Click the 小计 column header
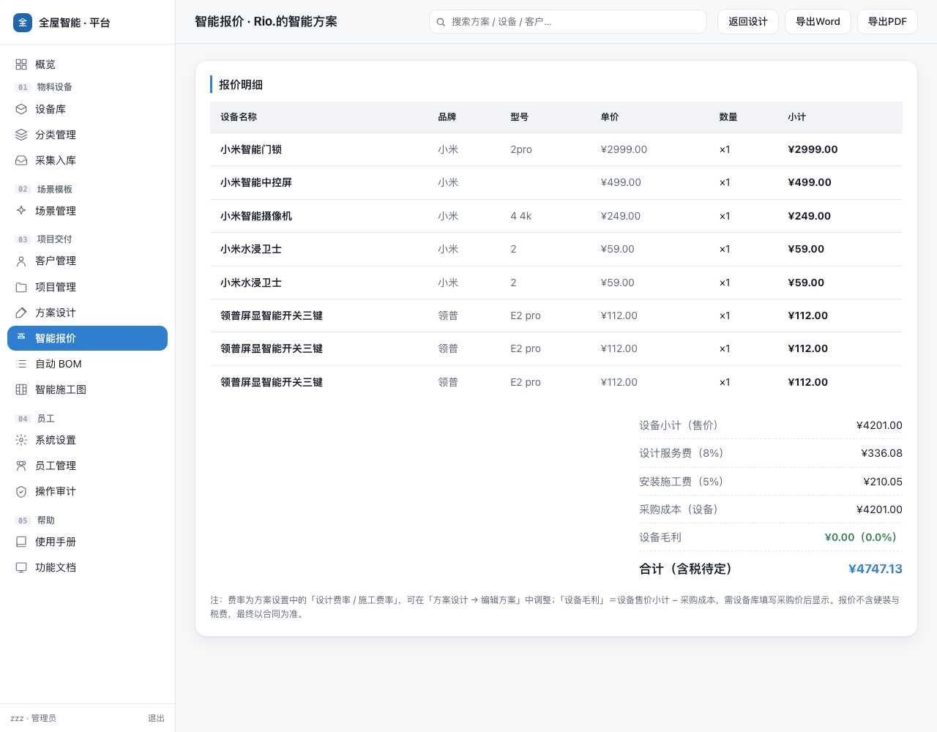 796,117
